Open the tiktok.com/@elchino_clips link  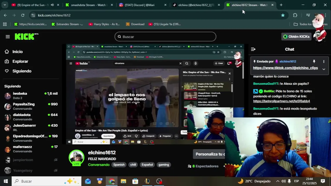[285, 68]
